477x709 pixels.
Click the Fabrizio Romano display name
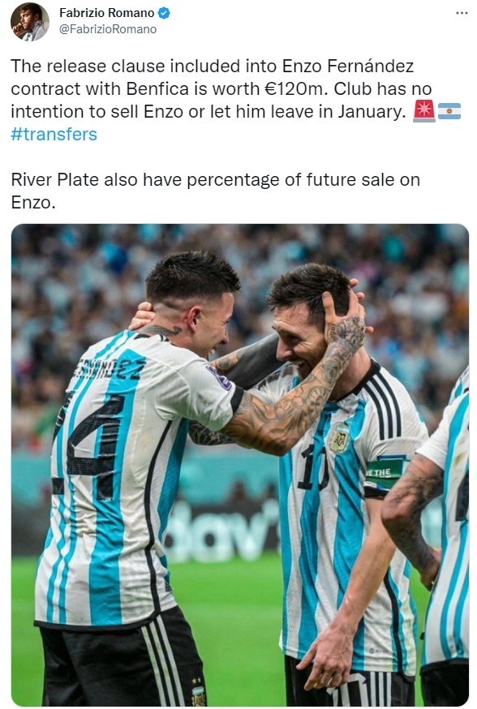click(x=107, y=13)
